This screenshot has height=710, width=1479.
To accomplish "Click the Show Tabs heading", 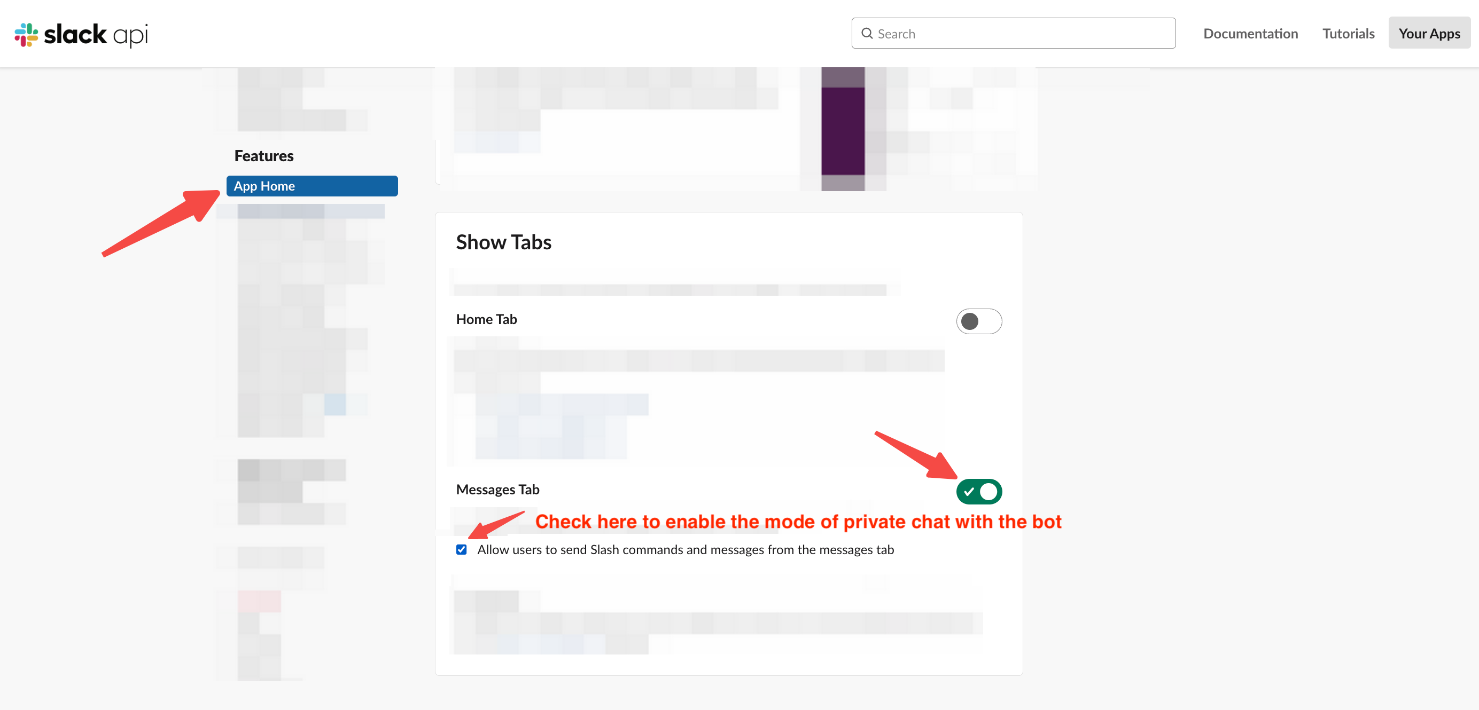I will coord(503,242).
